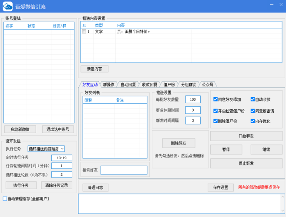This screenshot has width=286, height=217.
Task: Click the 清理日志 button
Action: pos(95,187)
